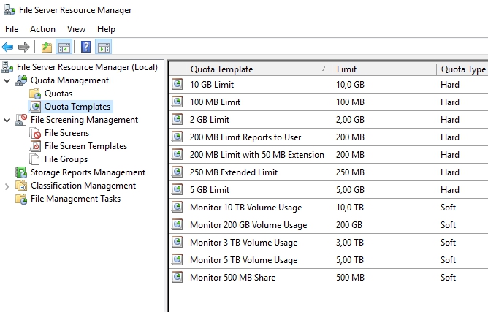Select 'Monitor 5 TB Volume Usage' template
The height and width of the screenshot is (312, 488).
(244, 260)
